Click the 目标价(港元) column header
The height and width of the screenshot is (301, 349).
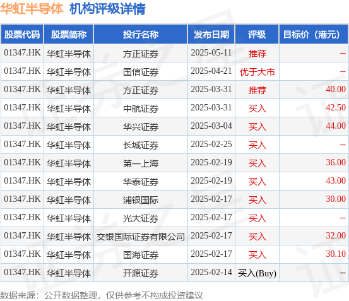(314, 34)
